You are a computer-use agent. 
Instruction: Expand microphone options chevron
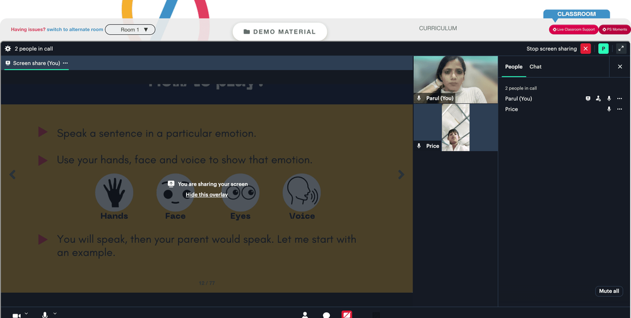(x=55, y=313)
